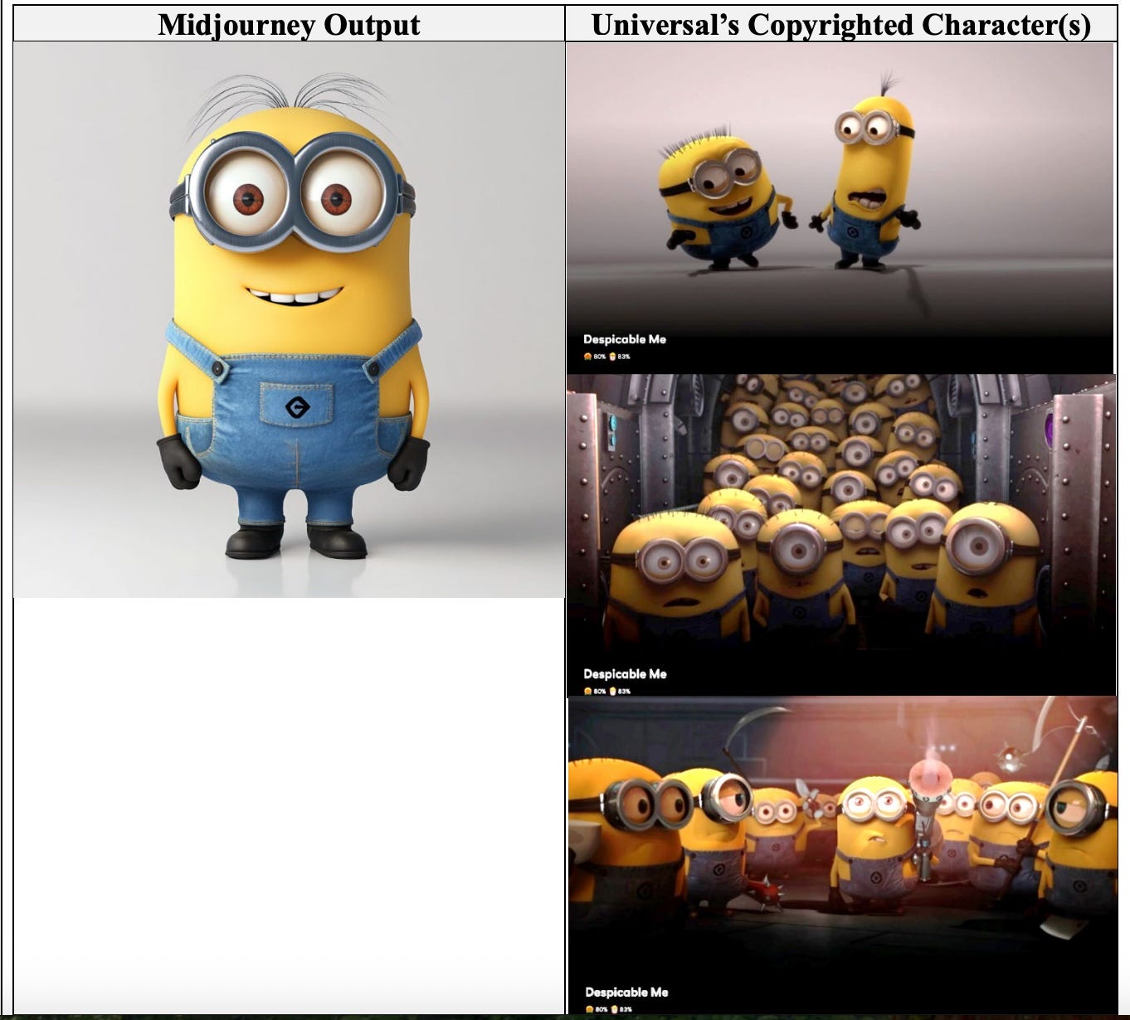Click the 80% rating icon under corridor still
The image size is (1130, 1020).
tap(588, 691)
